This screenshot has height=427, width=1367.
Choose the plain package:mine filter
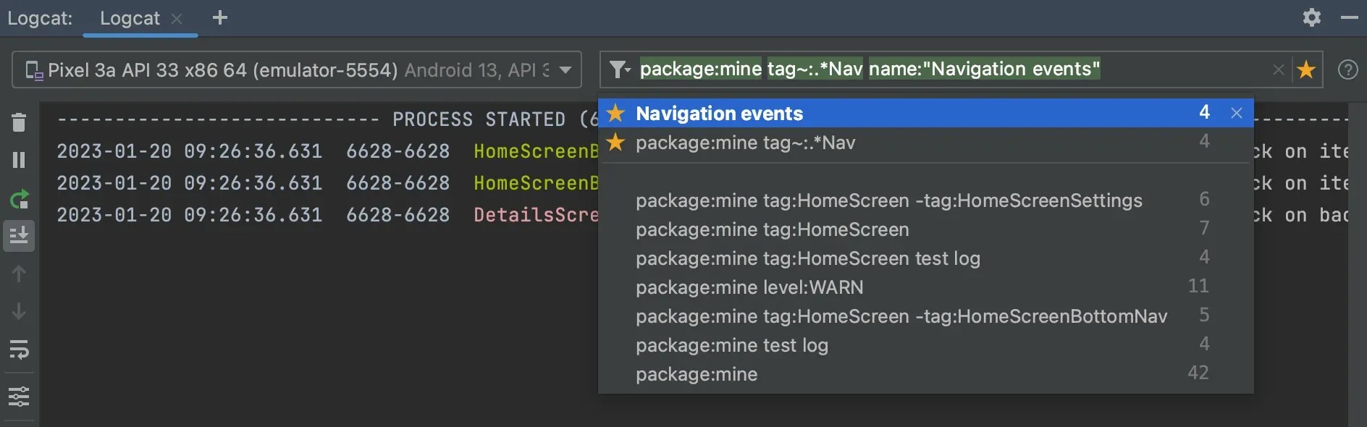point(926,374)
